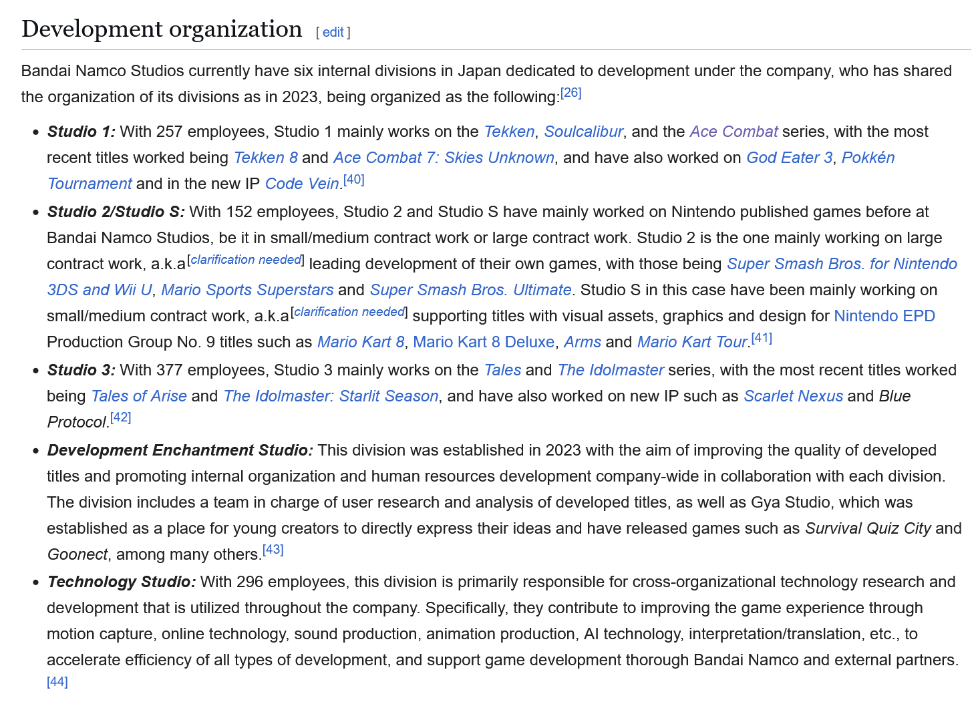Click the bold 'Studio 1:' label

click(81, 132)
